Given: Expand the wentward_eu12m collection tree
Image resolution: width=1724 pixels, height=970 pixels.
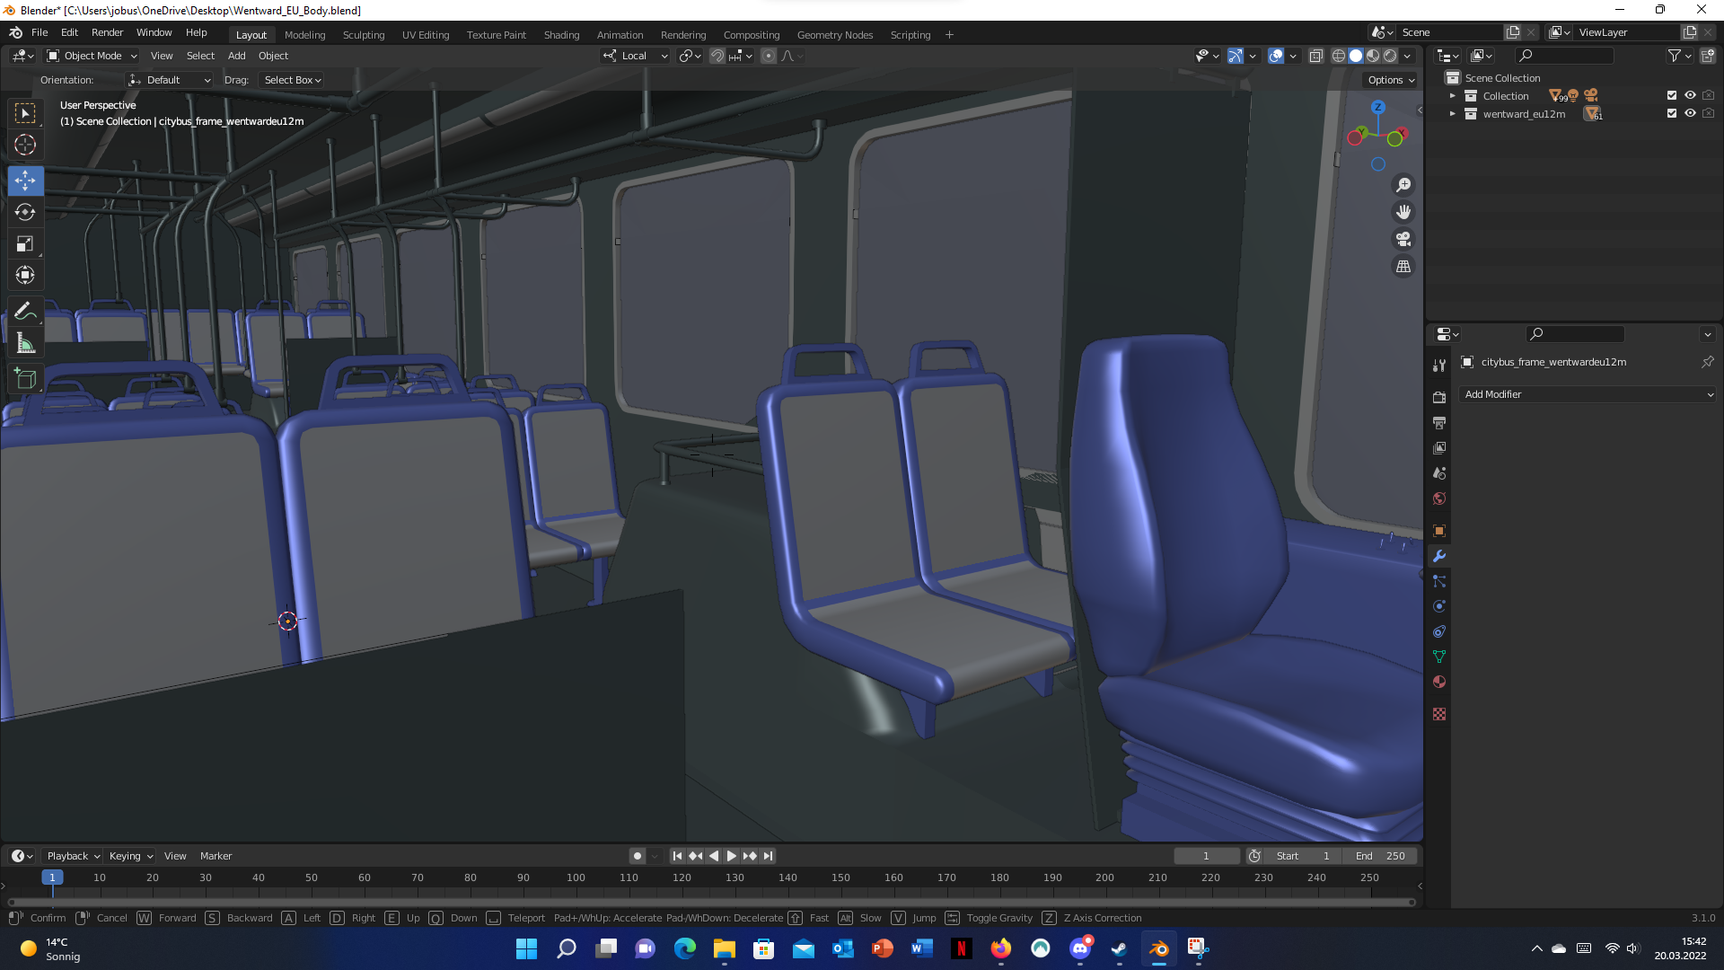Looking at the screenshot, I should (1452, 114).
